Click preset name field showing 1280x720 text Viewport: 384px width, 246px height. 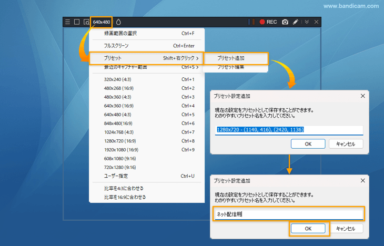click(289, 130)
